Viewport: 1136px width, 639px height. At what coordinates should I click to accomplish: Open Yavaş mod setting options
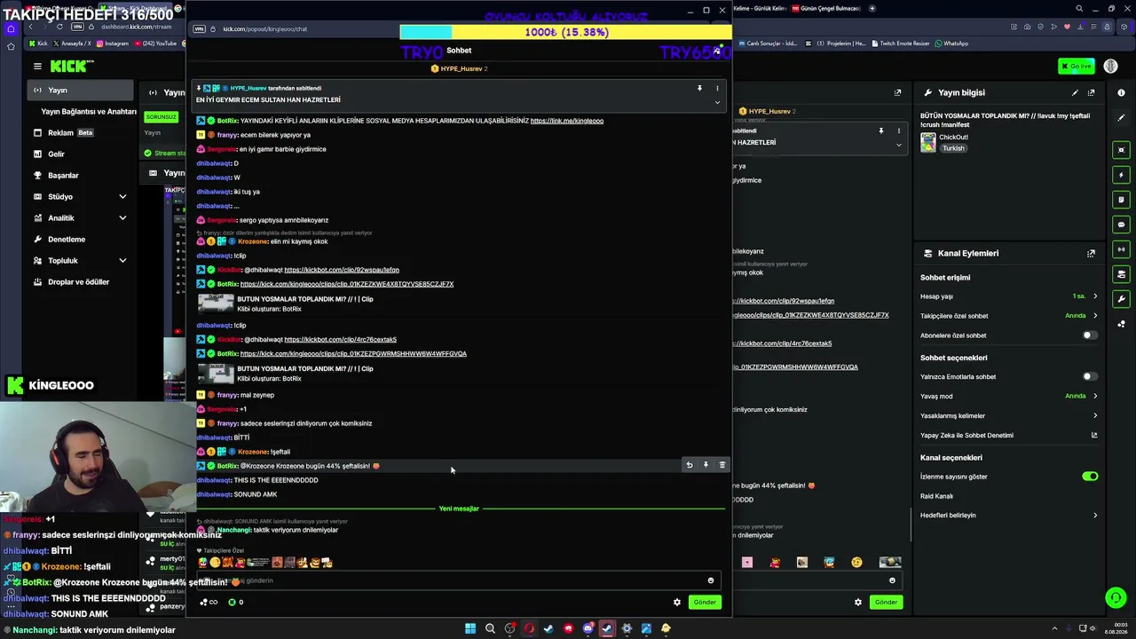click(x=1009, y=396)
